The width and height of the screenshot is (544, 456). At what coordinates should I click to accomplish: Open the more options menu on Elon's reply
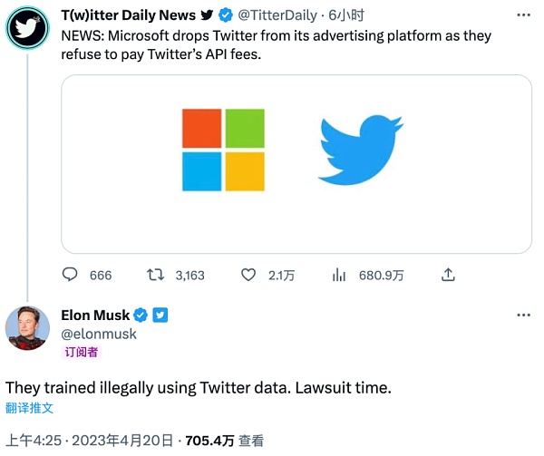(523, 315)
